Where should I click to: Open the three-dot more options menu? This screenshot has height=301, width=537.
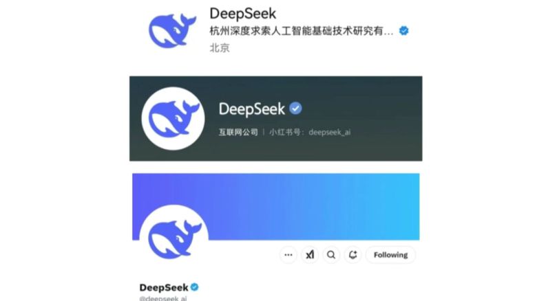pyautogui.click(x=288, y=255)
